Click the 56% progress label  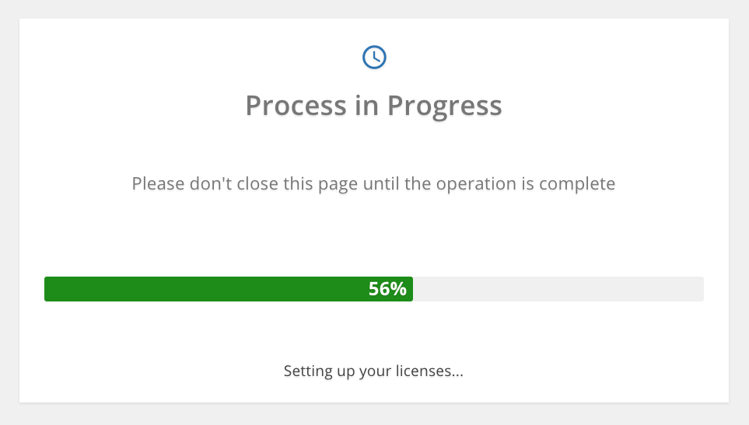coord(387,289)
